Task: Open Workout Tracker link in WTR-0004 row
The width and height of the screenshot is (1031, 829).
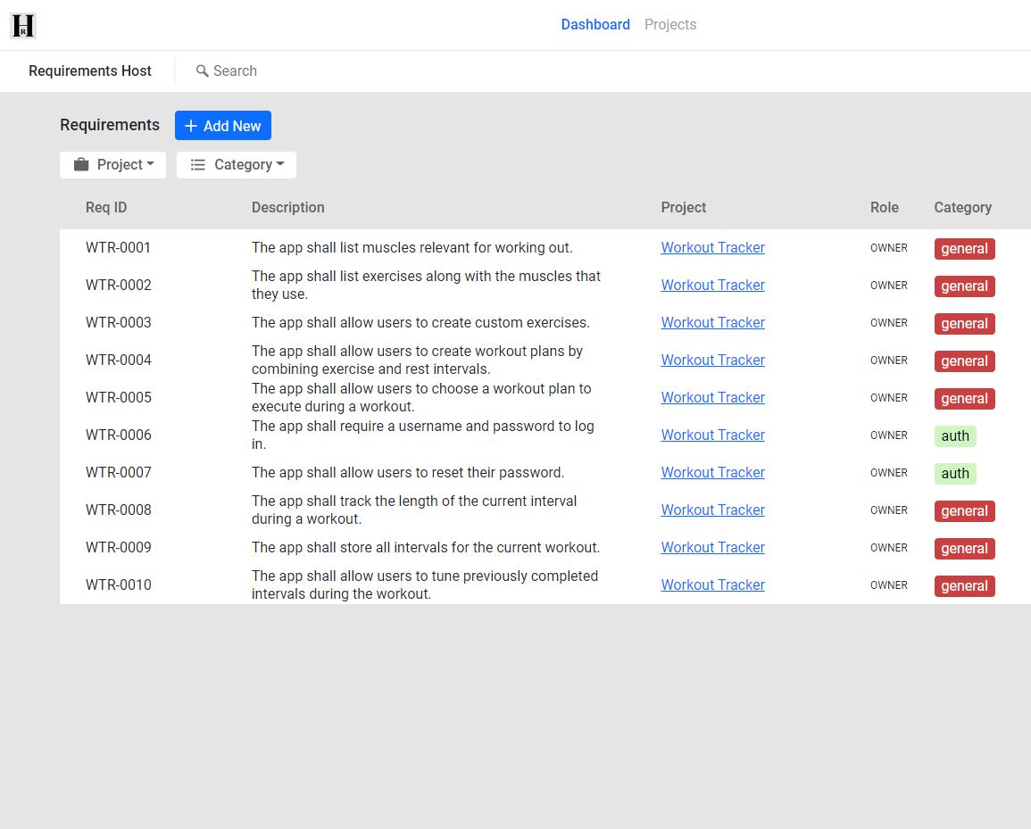Action: tap(712, 360)
